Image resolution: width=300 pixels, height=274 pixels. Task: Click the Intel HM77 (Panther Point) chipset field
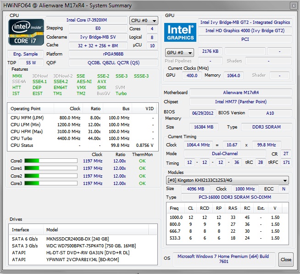[241, 102]
